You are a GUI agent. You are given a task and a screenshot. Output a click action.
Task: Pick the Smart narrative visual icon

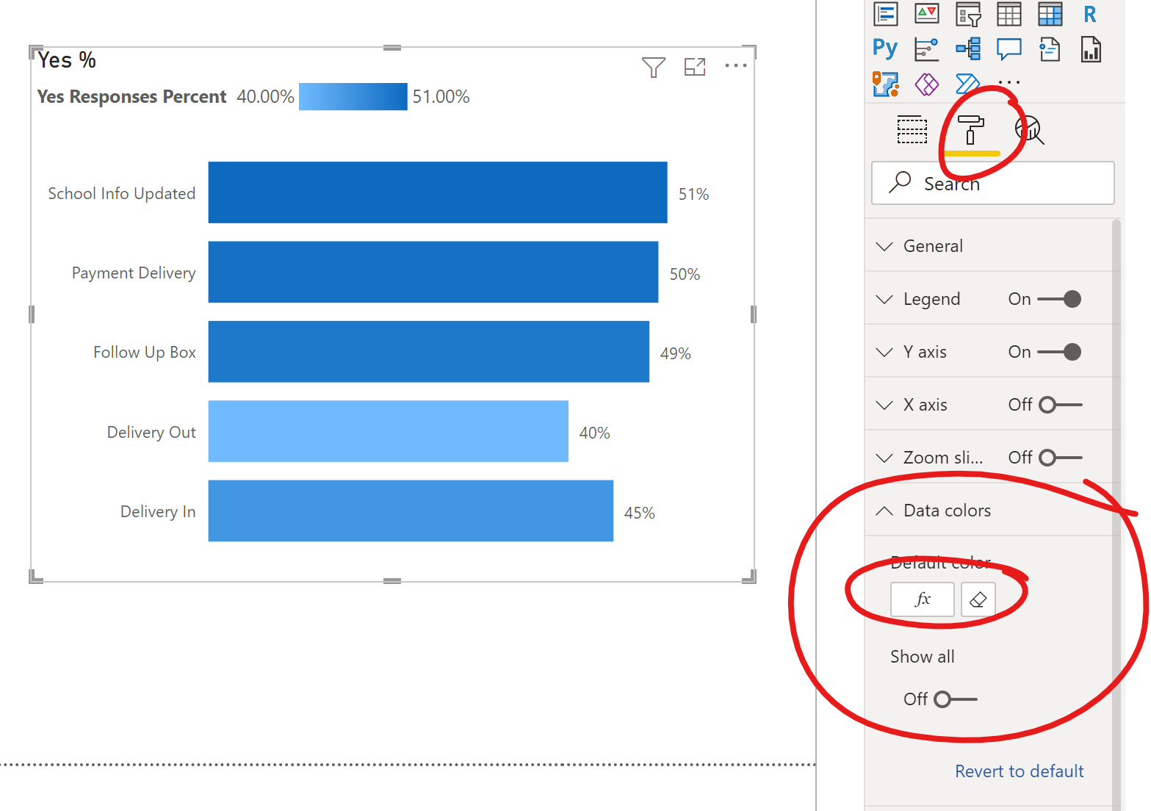(x=1050, y=49)
